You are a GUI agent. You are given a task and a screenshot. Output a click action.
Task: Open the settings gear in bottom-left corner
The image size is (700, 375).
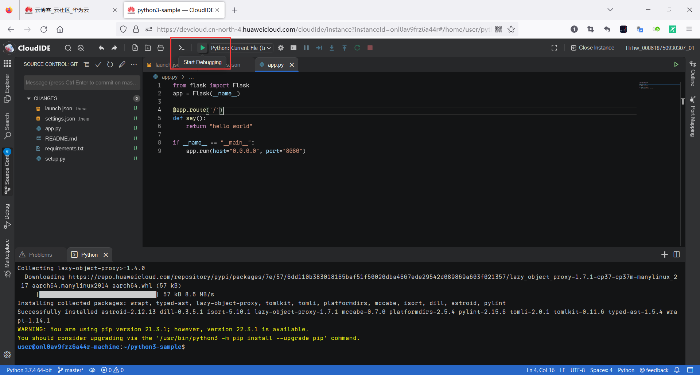[x=7, y=355]
